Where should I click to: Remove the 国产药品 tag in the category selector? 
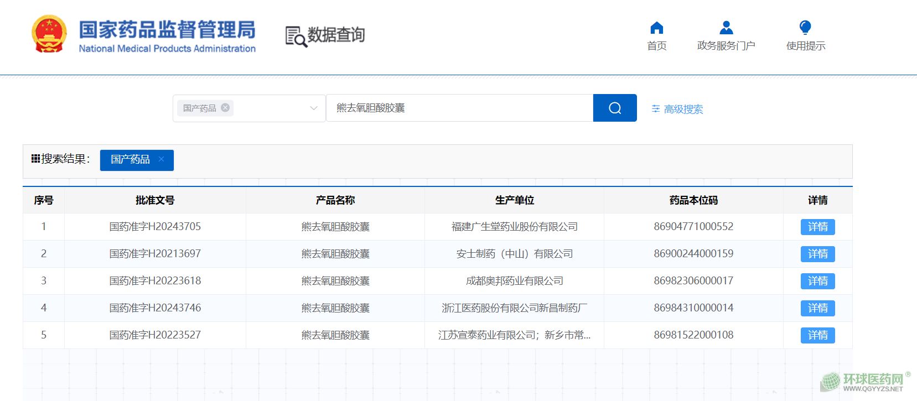225,108
